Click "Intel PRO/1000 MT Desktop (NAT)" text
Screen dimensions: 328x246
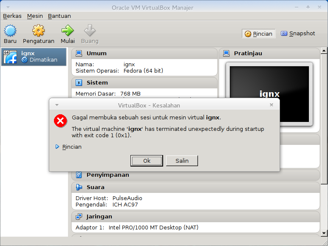(153, 227)
